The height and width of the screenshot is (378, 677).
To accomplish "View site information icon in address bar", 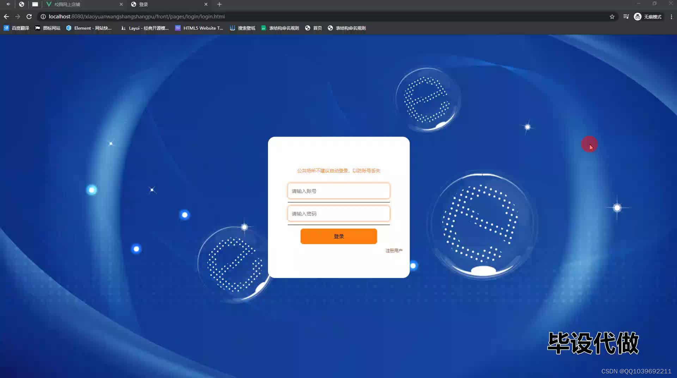I will coord(43,17).
